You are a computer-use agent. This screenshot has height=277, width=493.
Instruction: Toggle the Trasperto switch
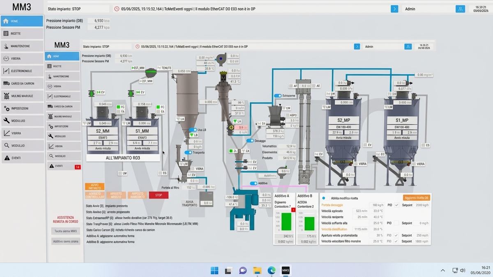click(189, 153)
